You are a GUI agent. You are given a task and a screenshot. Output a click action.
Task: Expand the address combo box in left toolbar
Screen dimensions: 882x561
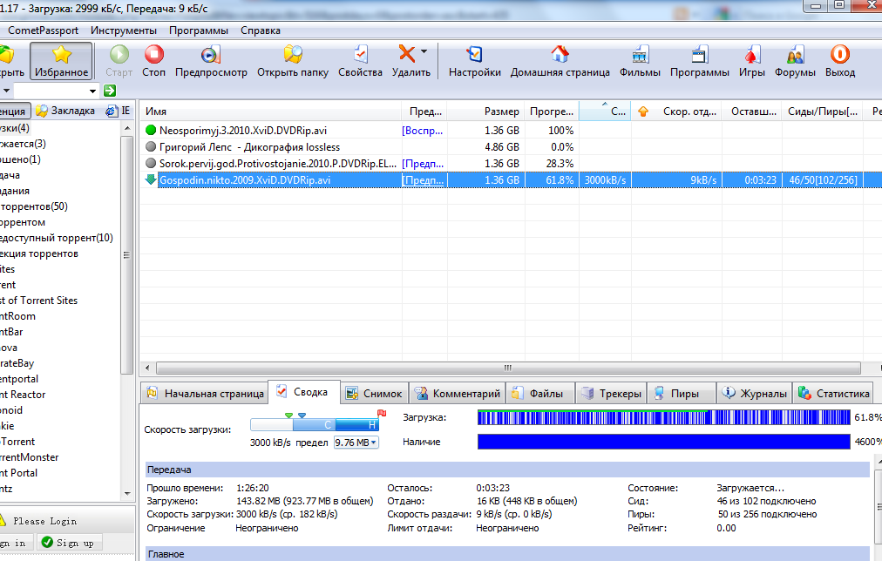click(x=92, y=91)
